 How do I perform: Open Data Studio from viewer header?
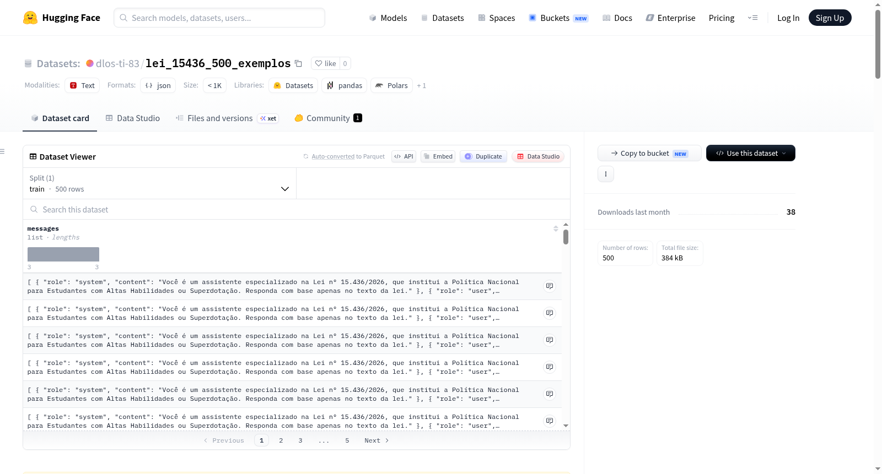538,156
